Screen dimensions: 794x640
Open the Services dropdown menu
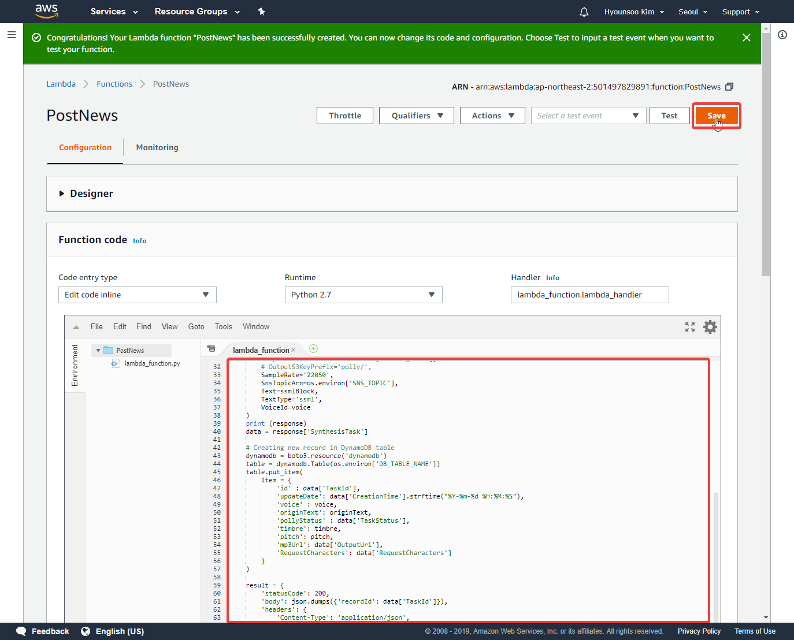(x=114, y=12)
